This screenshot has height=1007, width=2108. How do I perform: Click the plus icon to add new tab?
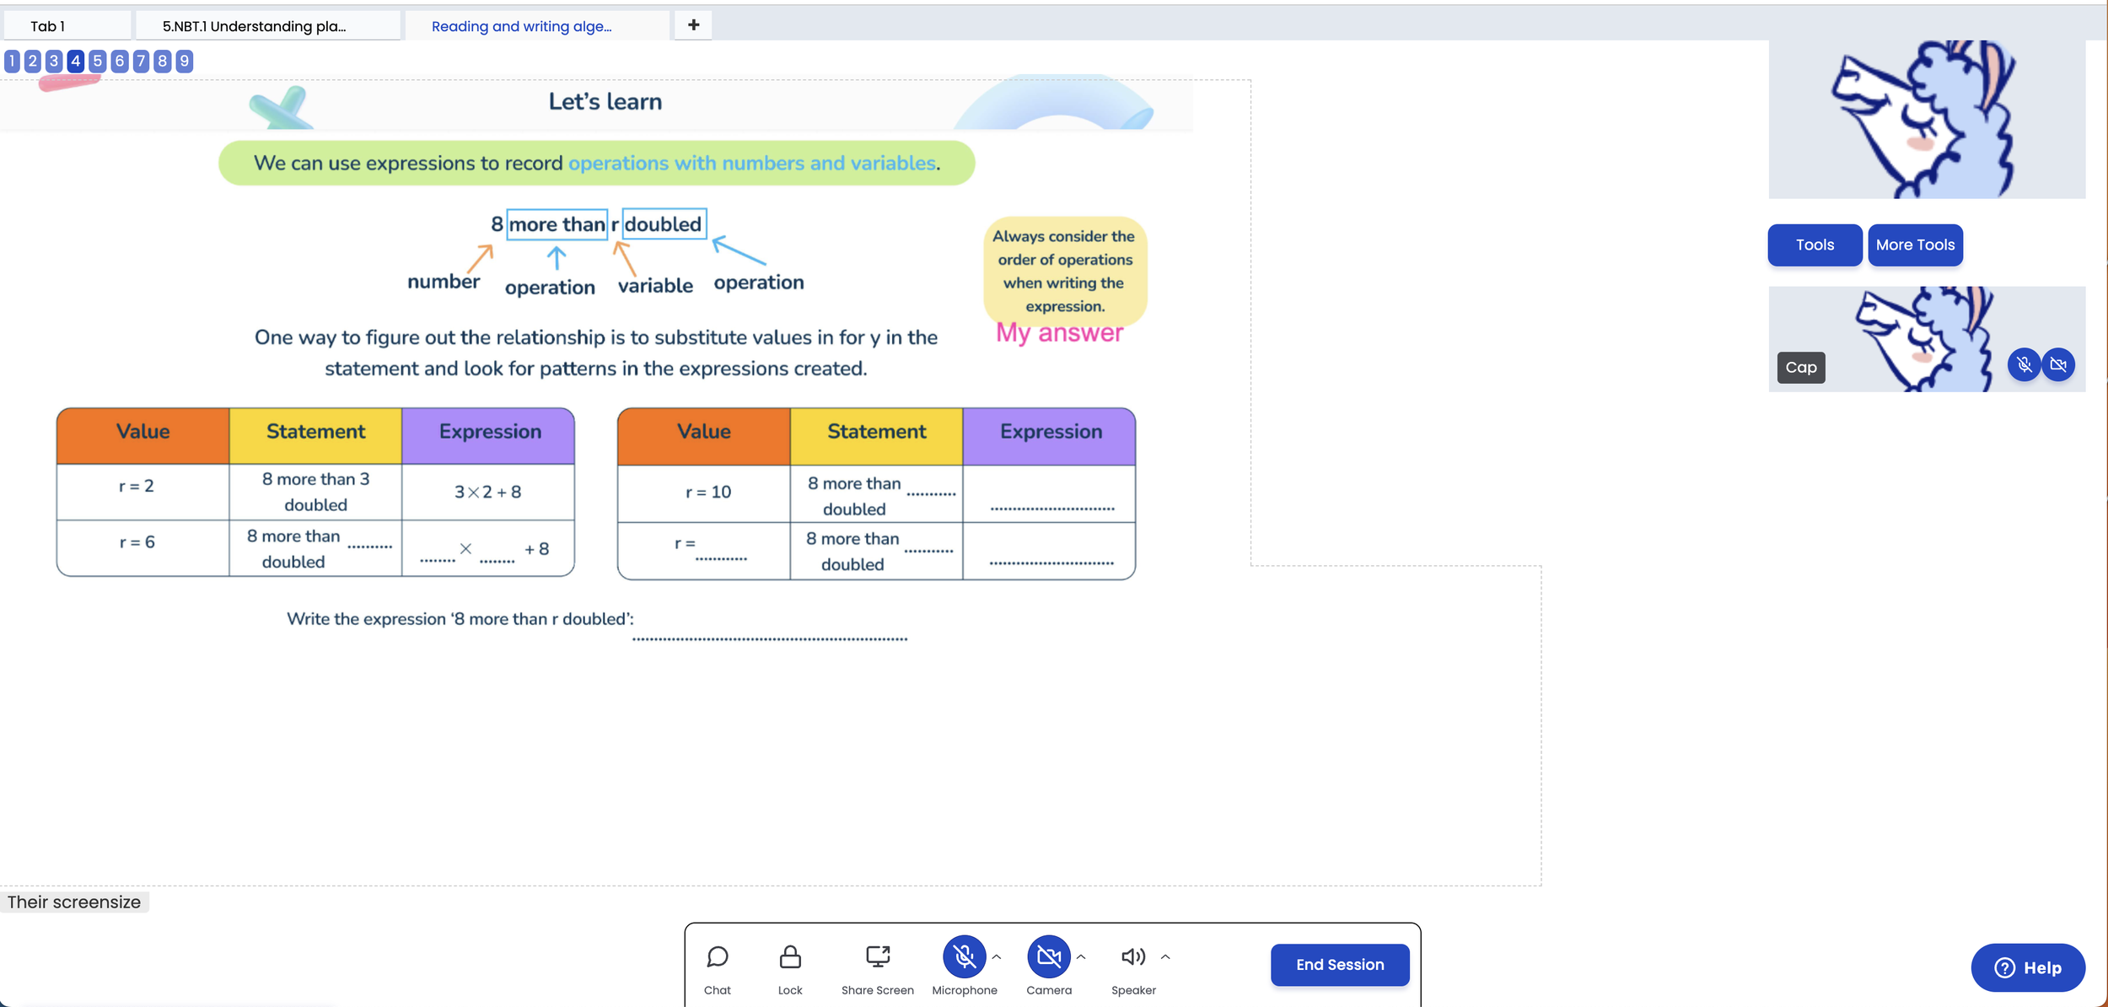(693, 25)
